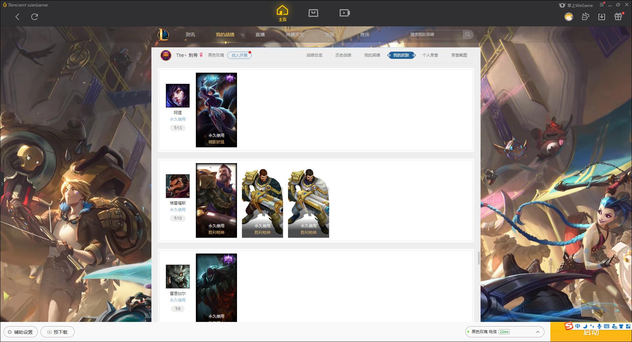Expand the left side panel arrow
This screenshot has width=632, height=342.
point(2,183)
